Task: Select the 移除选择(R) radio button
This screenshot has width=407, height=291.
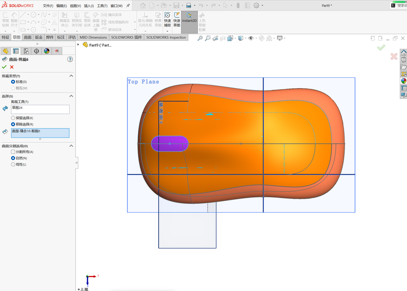Action: click(13, 124)
